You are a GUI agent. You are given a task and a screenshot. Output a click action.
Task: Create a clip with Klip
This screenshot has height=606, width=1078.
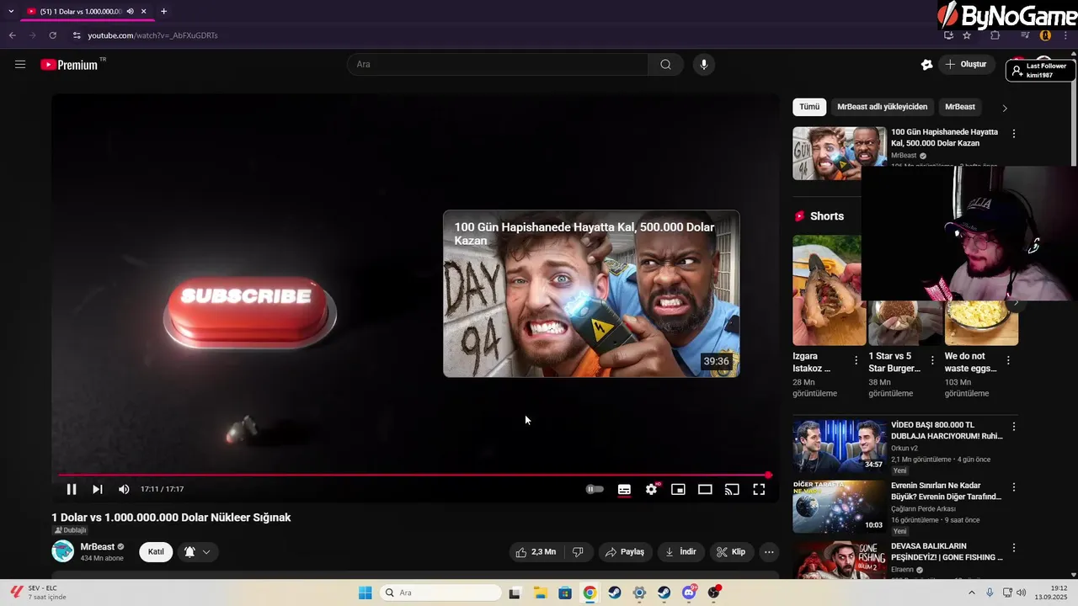click(x=731, y=552)
